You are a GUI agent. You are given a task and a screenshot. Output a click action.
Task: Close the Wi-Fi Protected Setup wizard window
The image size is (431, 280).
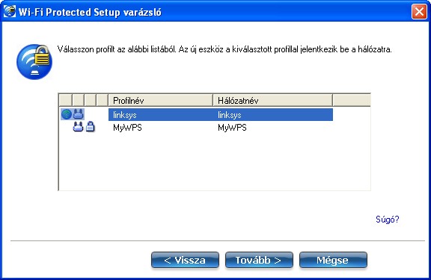[419, 12]
